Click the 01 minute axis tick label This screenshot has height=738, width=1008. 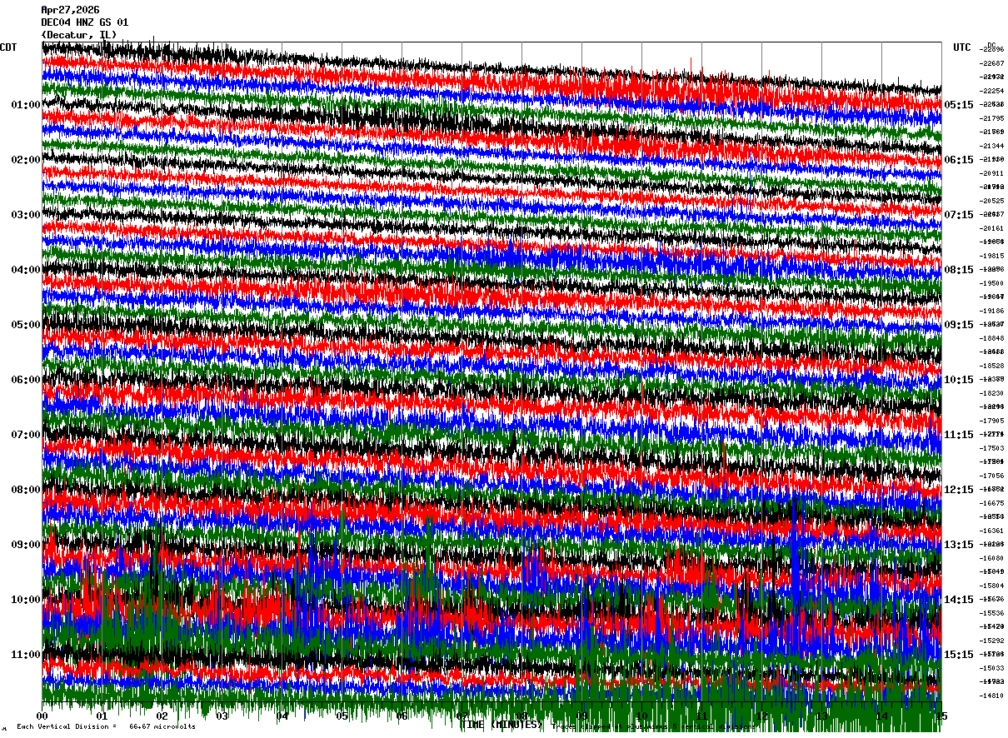tap(102, 716)
